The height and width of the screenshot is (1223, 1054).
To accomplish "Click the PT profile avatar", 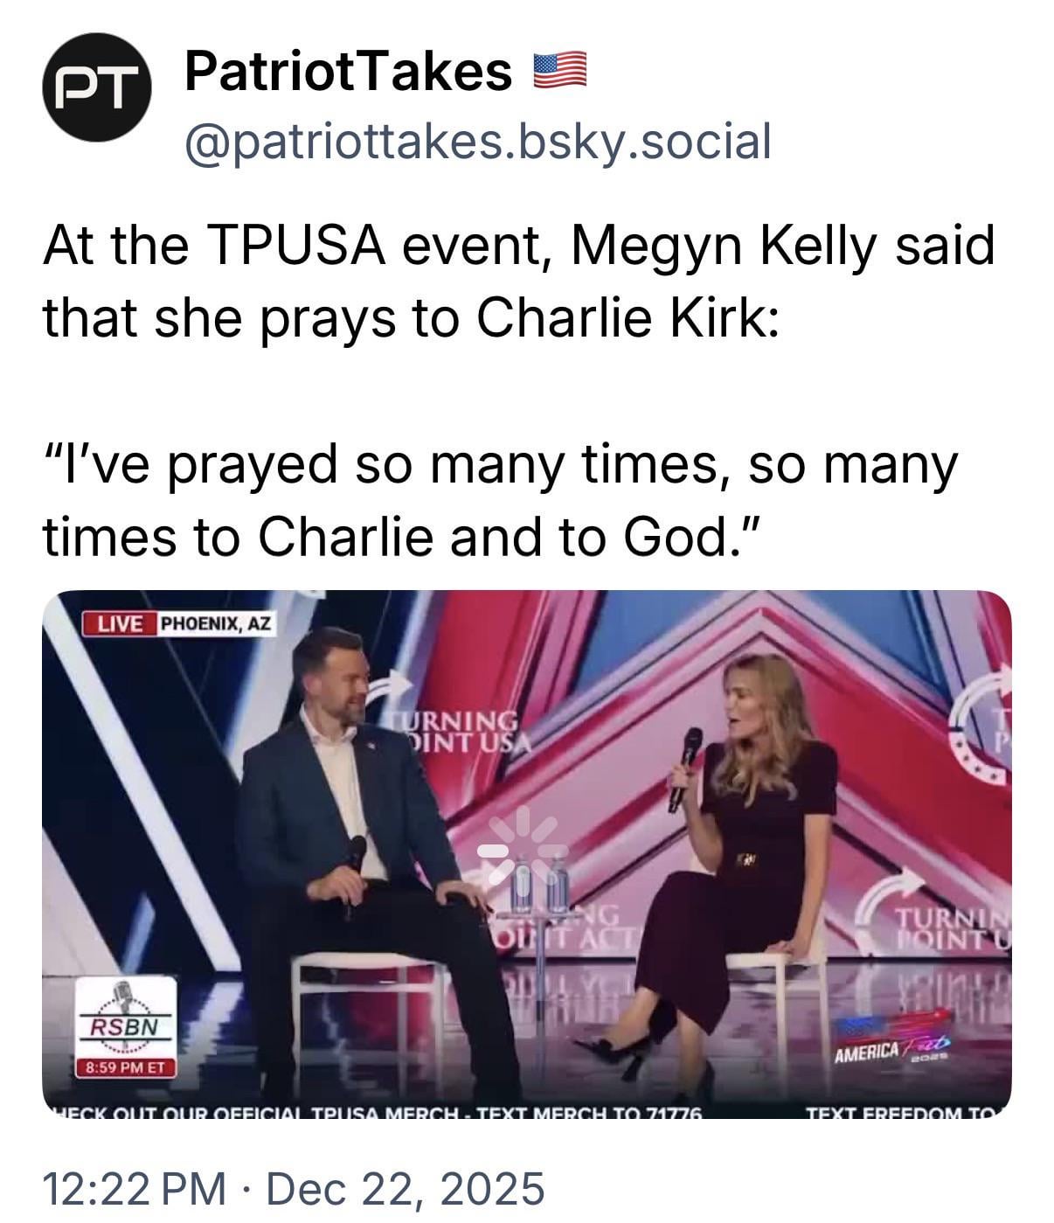I will [x=97, y=87].
